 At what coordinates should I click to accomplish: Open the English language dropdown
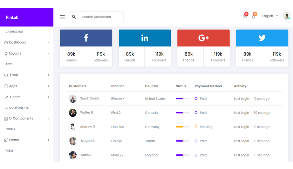coord(270,16)
